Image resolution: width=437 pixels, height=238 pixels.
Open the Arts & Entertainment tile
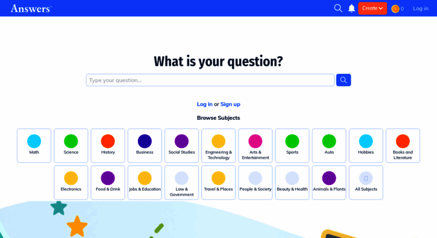pyautogui.click(x=255, y=146)
